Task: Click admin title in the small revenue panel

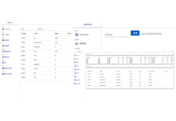Action: pos(79,51)
